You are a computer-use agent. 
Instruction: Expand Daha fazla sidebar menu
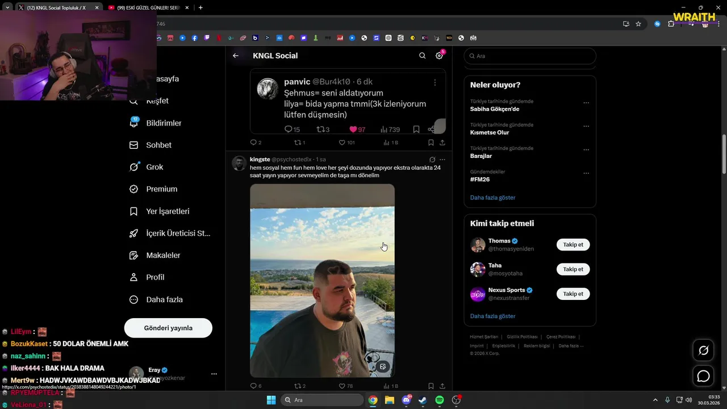coord(156,299)
